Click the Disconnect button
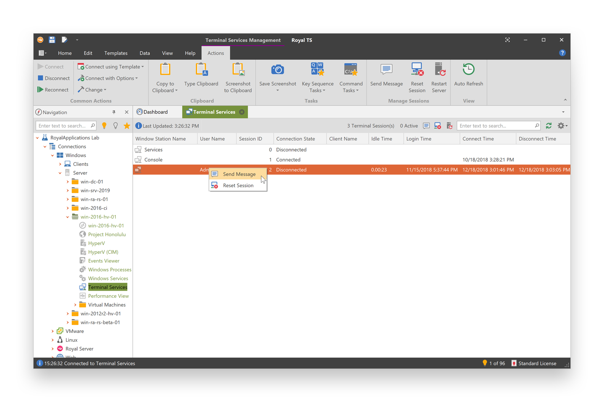This screenshot has height=402, width=604. pyautogui.click(x=53, y=78)
